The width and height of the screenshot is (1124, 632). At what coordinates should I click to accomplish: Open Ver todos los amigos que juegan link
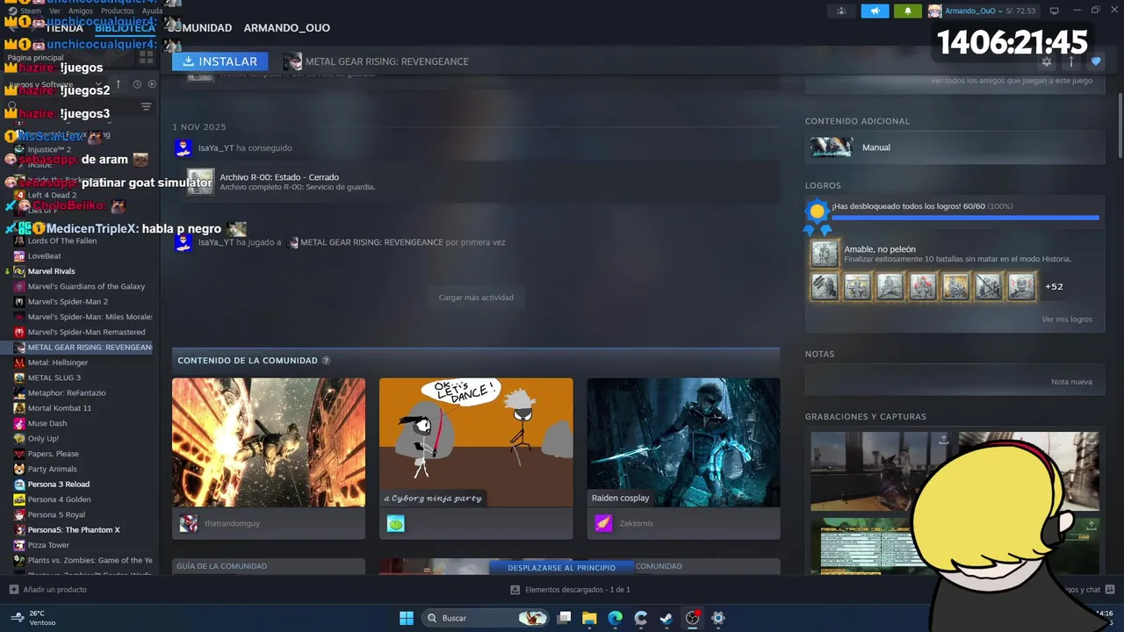(1012, 81)
